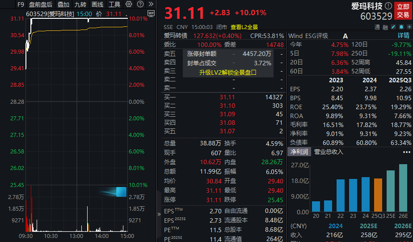Image resolution: width=413 pixels, height=242 pixels.
Task: Click 均价 value 30.84
Action: coord(214,181)
